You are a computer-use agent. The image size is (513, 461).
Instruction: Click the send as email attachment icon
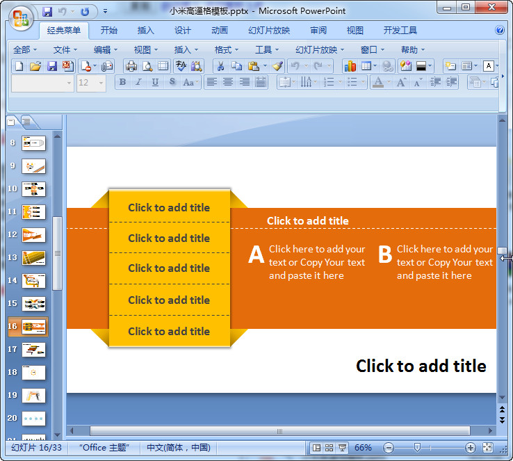coord(107,67)
